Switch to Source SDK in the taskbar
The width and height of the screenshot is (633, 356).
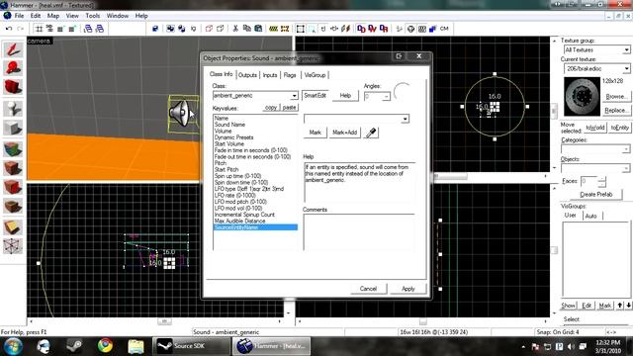pyautogui.click(x=192, y=346)
